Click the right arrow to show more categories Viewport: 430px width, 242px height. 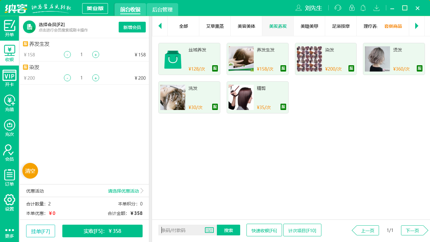tap(417, 26)
